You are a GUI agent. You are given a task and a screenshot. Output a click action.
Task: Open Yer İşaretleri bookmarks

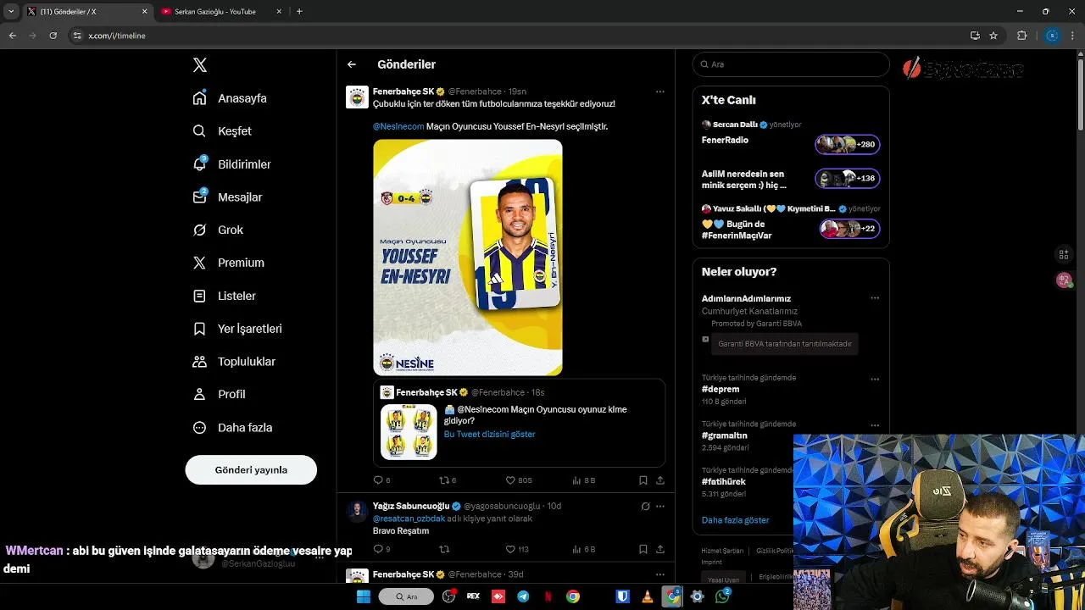237,329
